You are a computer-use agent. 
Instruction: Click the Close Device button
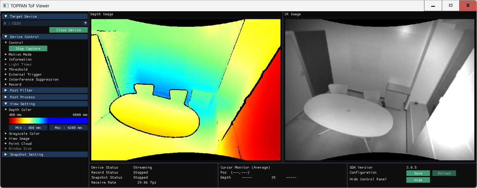point(68,30)
